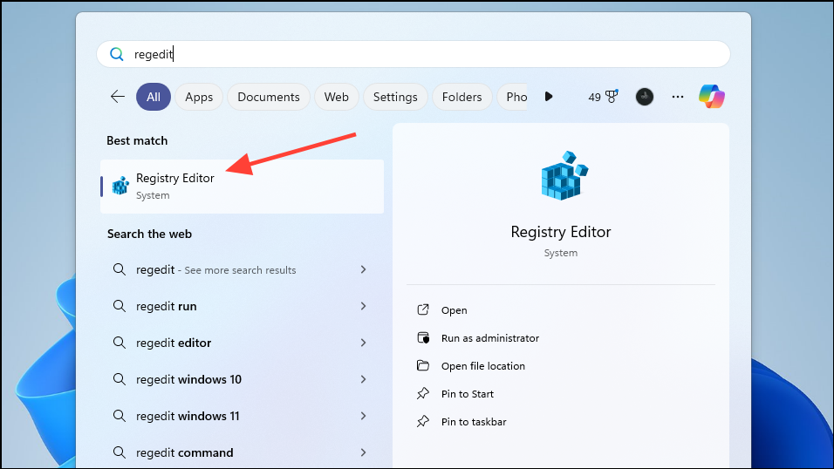Expand chevron next to 'regedit windows 10'
The width and height of the screenshot is (834, 469).
[363, 379]
